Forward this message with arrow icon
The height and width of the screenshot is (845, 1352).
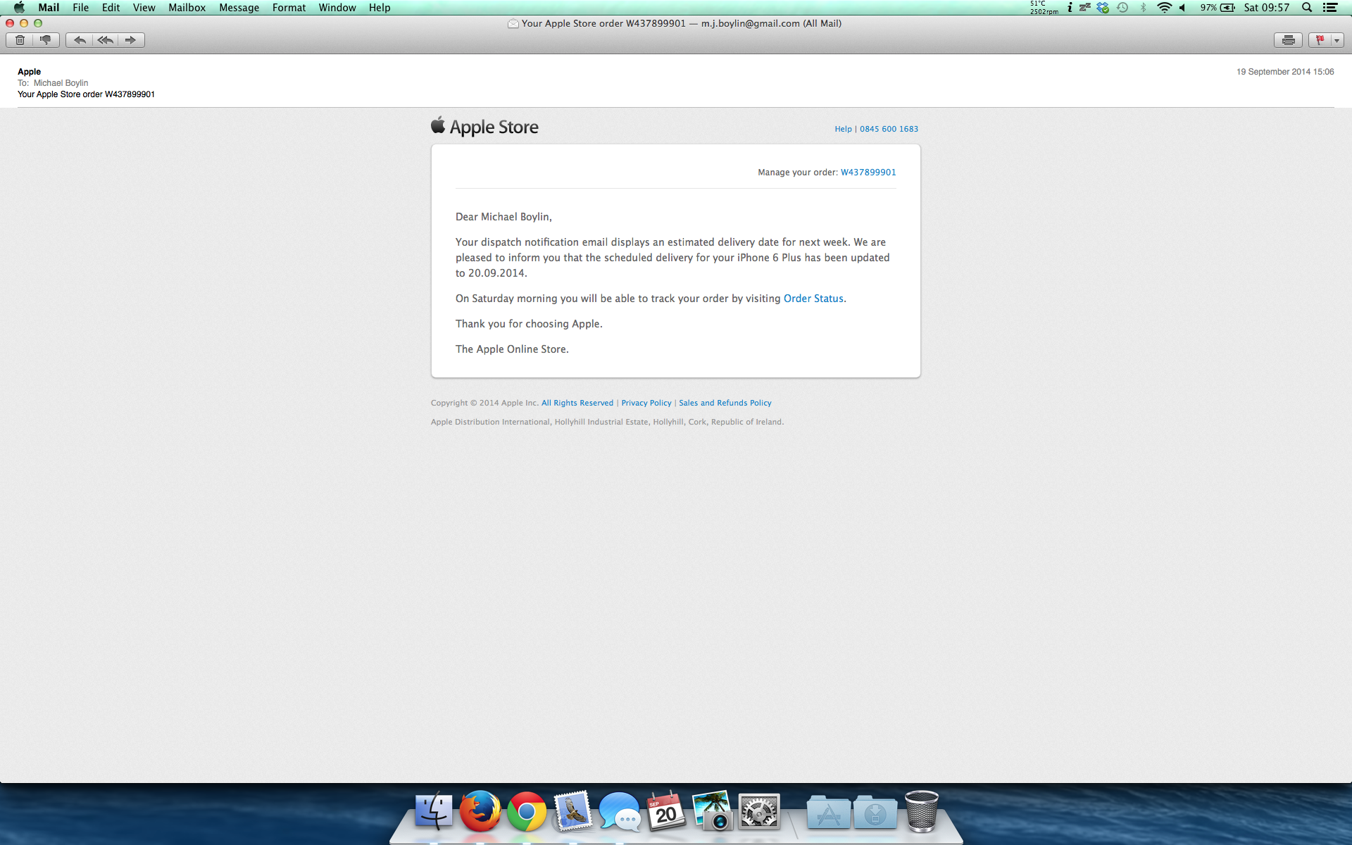click(x=131, y=40)
